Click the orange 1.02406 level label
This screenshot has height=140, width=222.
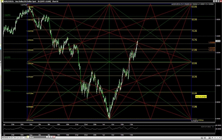[x=212, y=48]
